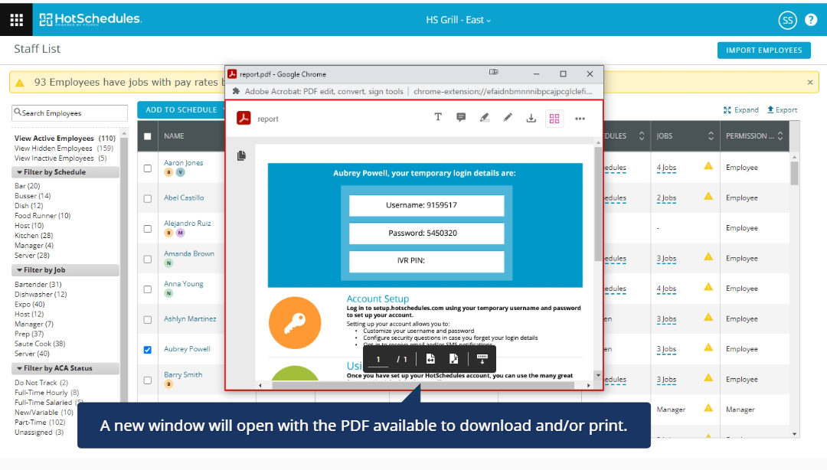Open Aubrey Powell employee link
Image resolution: width=827 pixels, height=470 pixels.
pos(187,349)
